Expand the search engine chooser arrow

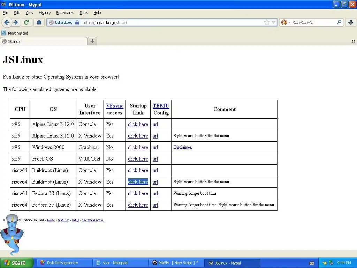289,22
